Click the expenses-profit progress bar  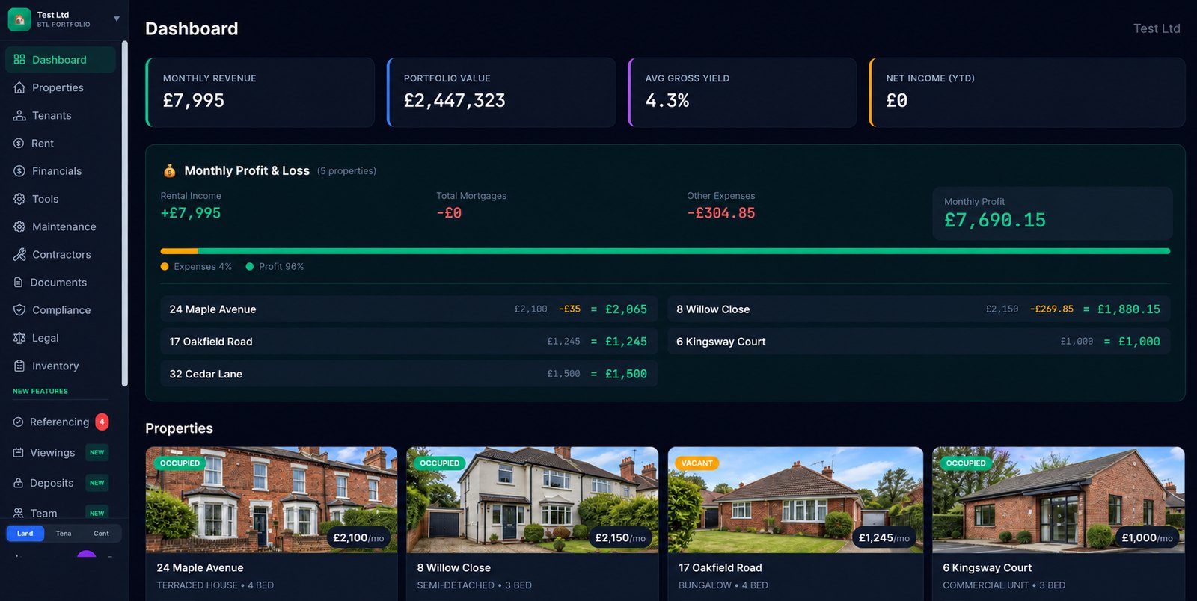tap(665, 251)
